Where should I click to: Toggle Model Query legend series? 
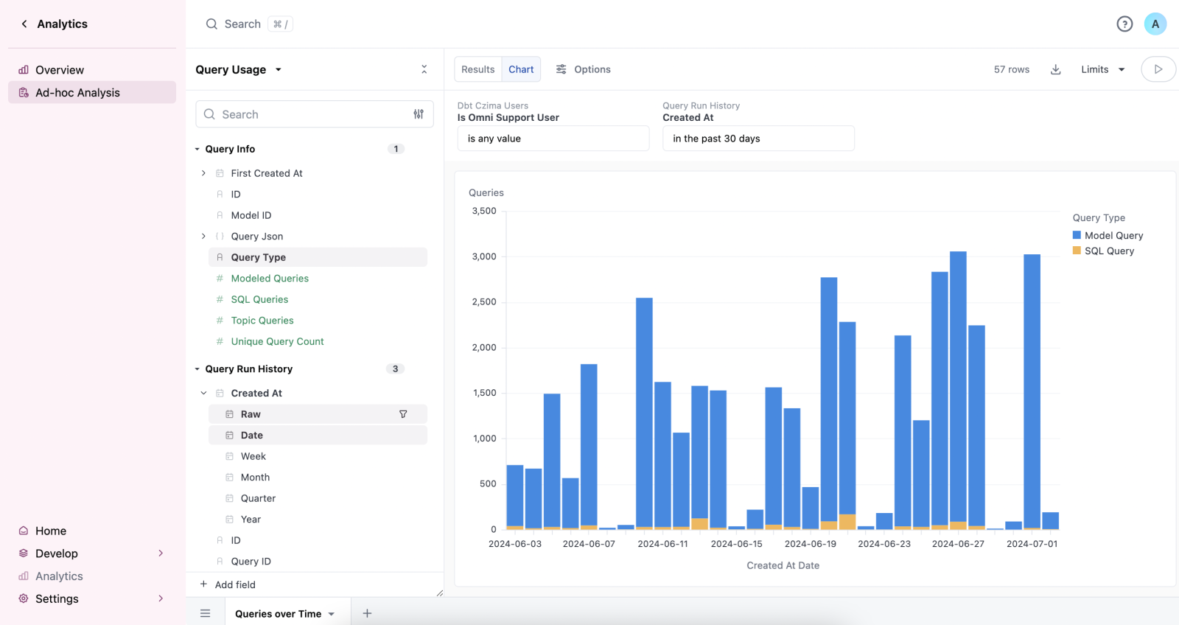point(1108,236)
